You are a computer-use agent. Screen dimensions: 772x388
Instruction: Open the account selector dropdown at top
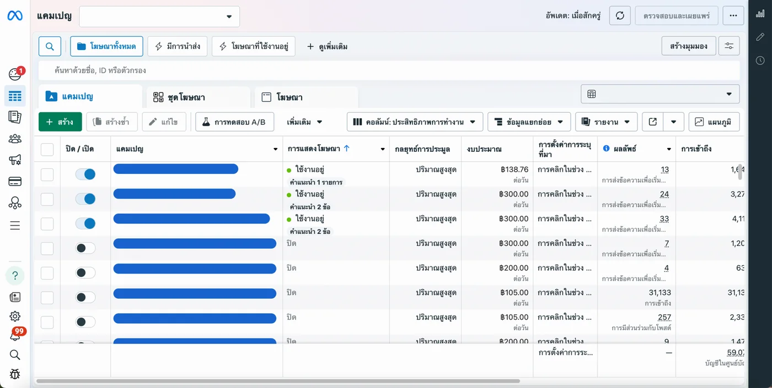pyautogui.click(x=159, y=17)
